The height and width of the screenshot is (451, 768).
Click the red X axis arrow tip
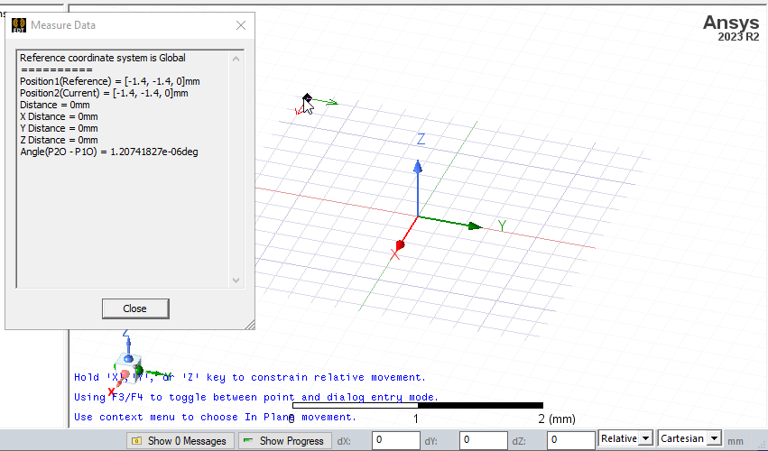400,244
